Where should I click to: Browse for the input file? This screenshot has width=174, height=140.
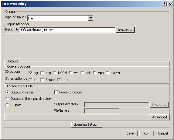tap(125, 30)
